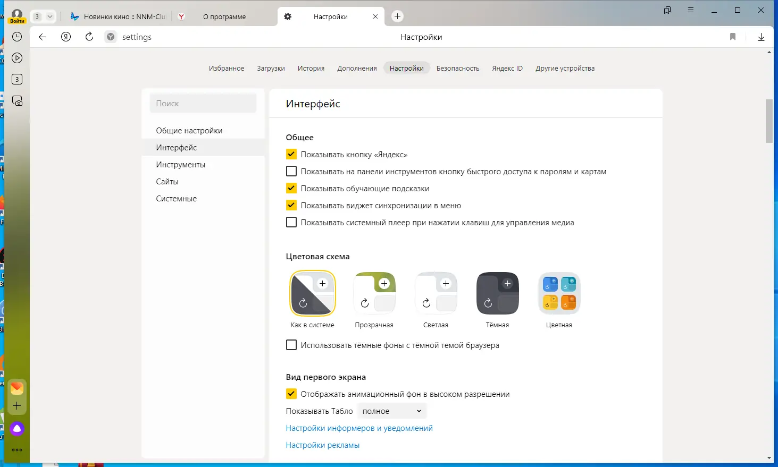The height and width of the screenshot is (467, 778).
Task: Focus the Поиск settings search field
Action: click(203, 104)
